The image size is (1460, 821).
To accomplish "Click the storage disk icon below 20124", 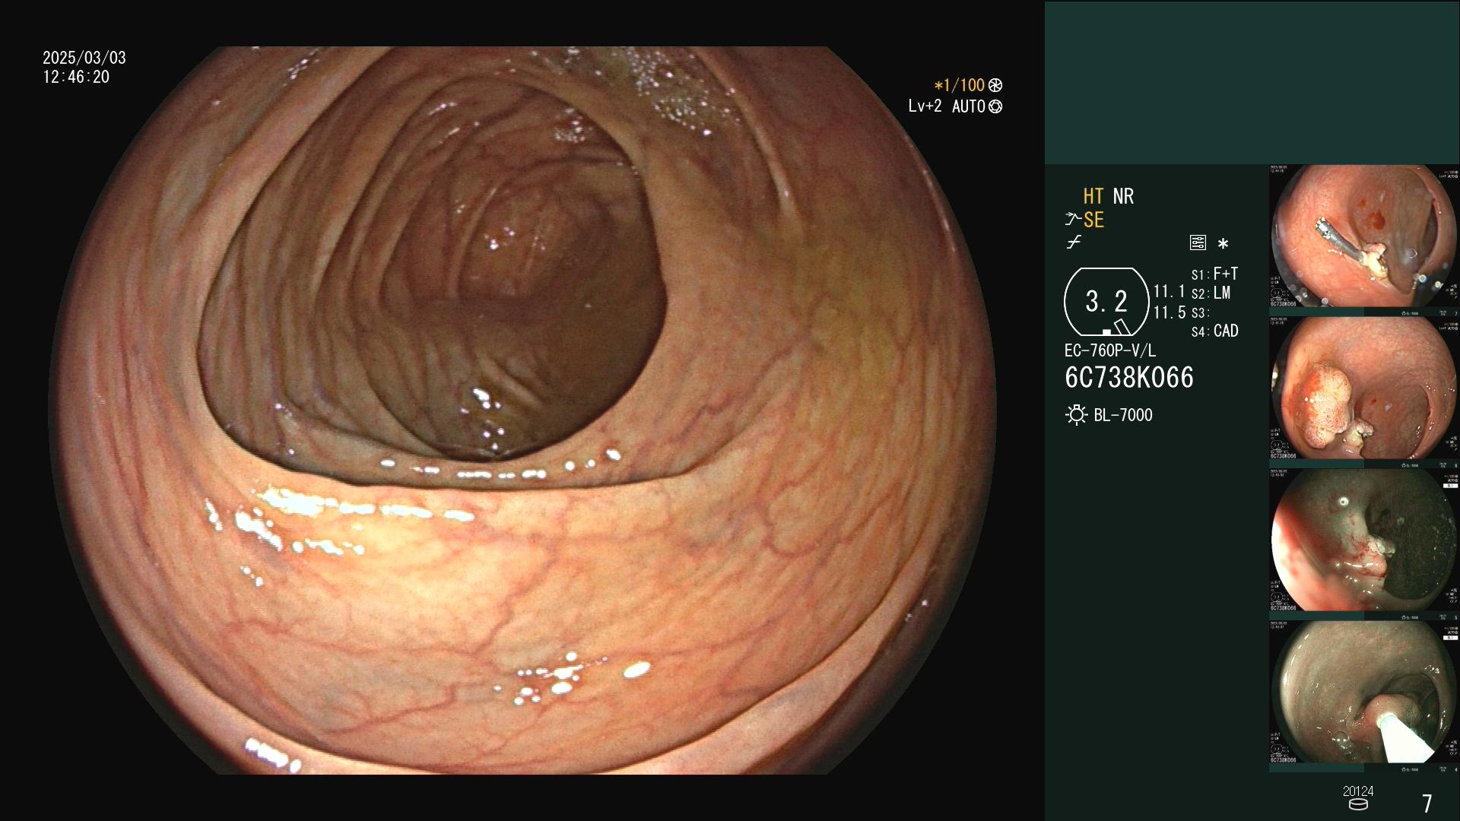I will (x=1358, y=804).
